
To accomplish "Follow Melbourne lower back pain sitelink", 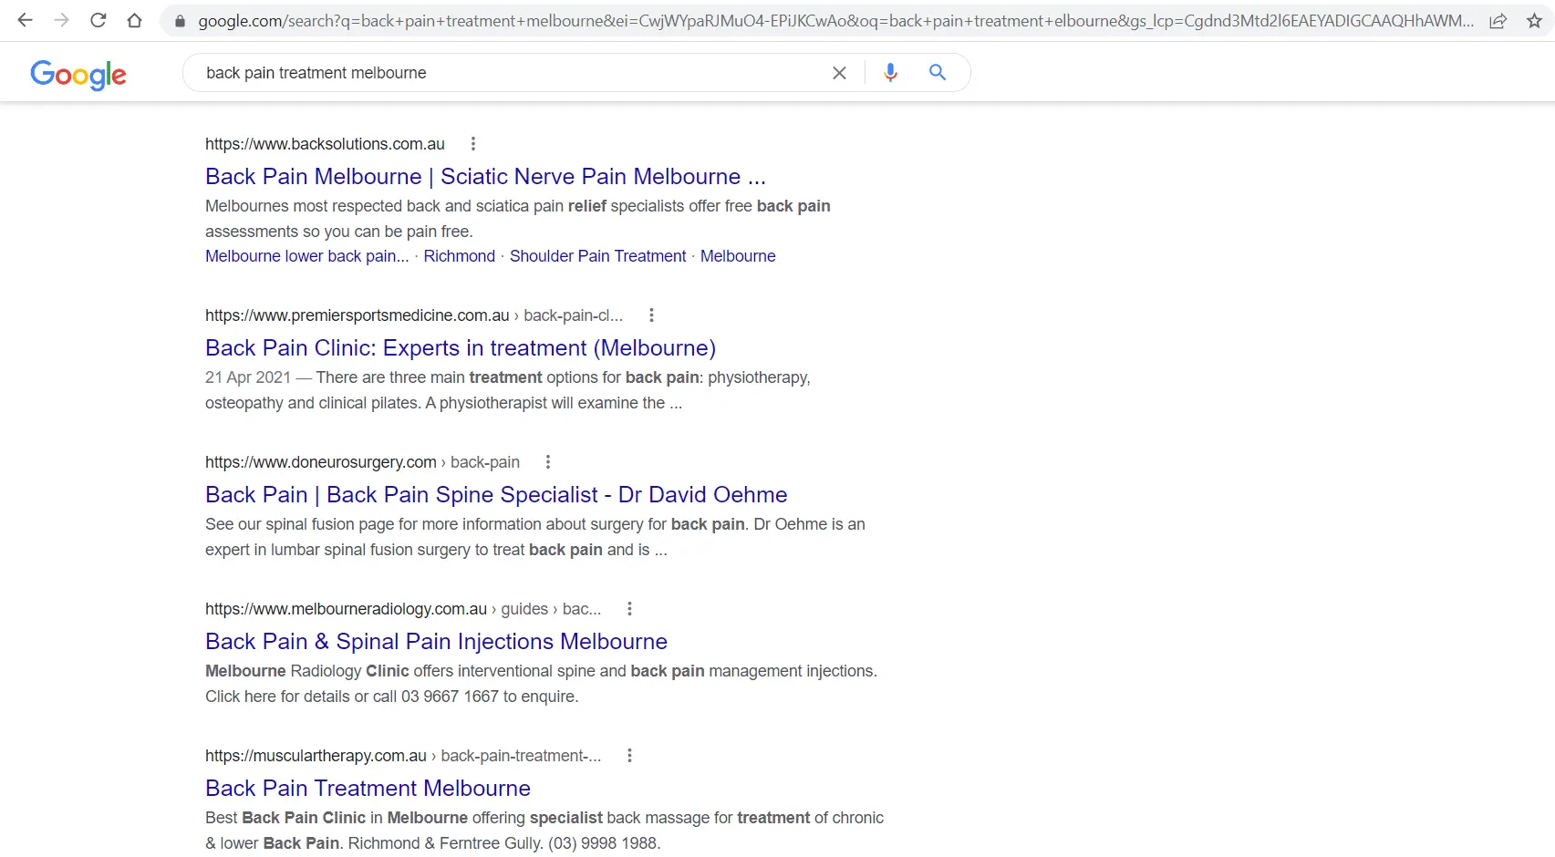I will point(307,256).
